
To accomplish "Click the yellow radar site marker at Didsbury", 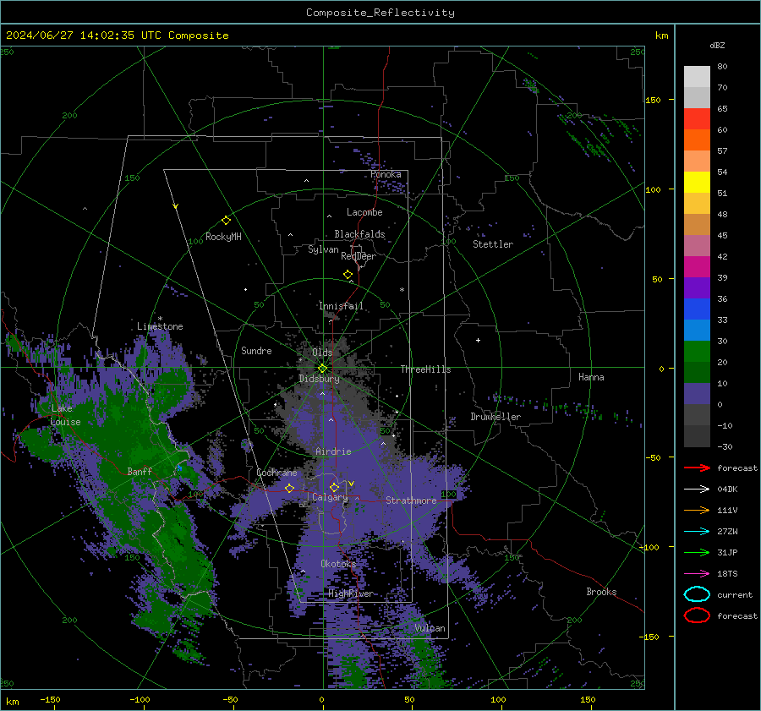I will click(x=322, y=369).
